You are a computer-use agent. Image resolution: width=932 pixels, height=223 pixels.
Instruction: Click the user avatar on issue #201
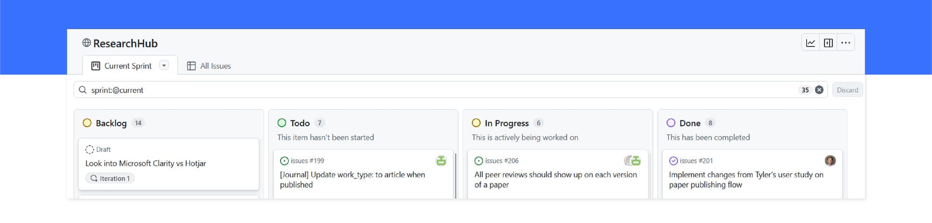pyautogui.click(x=830, y=161)
